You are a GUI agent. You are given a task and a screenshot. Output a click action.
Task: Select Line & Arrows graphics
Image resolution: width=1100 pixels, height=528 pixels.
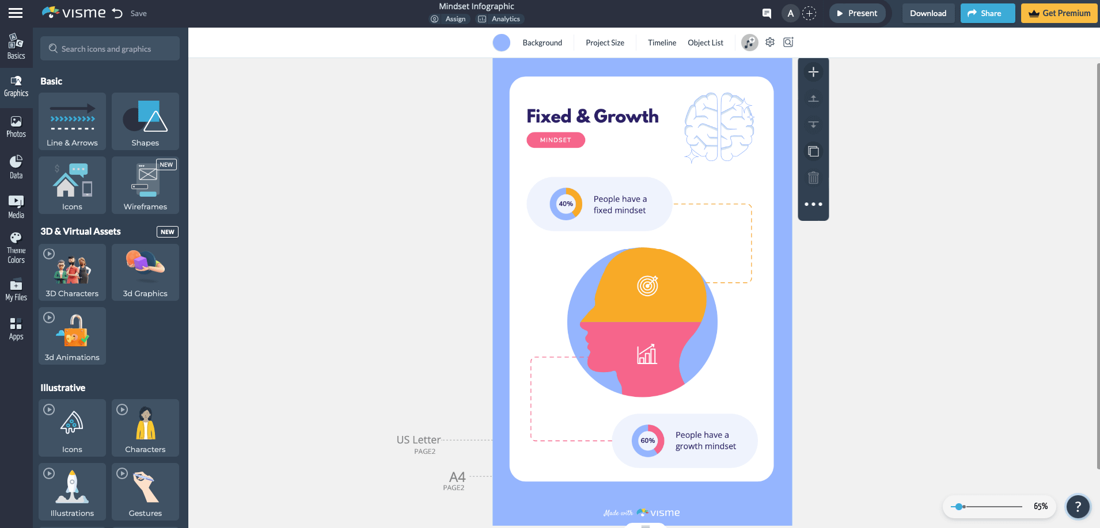click(72, 121)
